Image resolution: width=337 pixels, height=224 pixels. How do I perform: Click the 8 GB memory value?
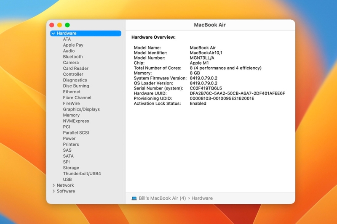click(x=195, y=73)
